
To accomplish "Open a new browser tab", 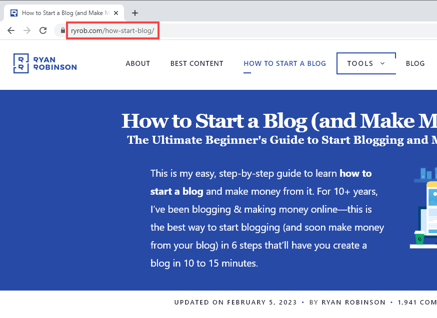I will [x=134, y=13].
